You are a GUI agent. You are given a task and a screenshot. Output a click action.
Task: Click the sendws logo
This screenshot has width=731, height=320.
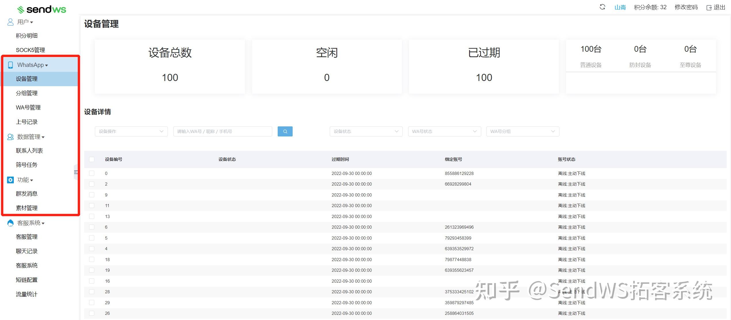pyautogui.click(x=42, y=9)
